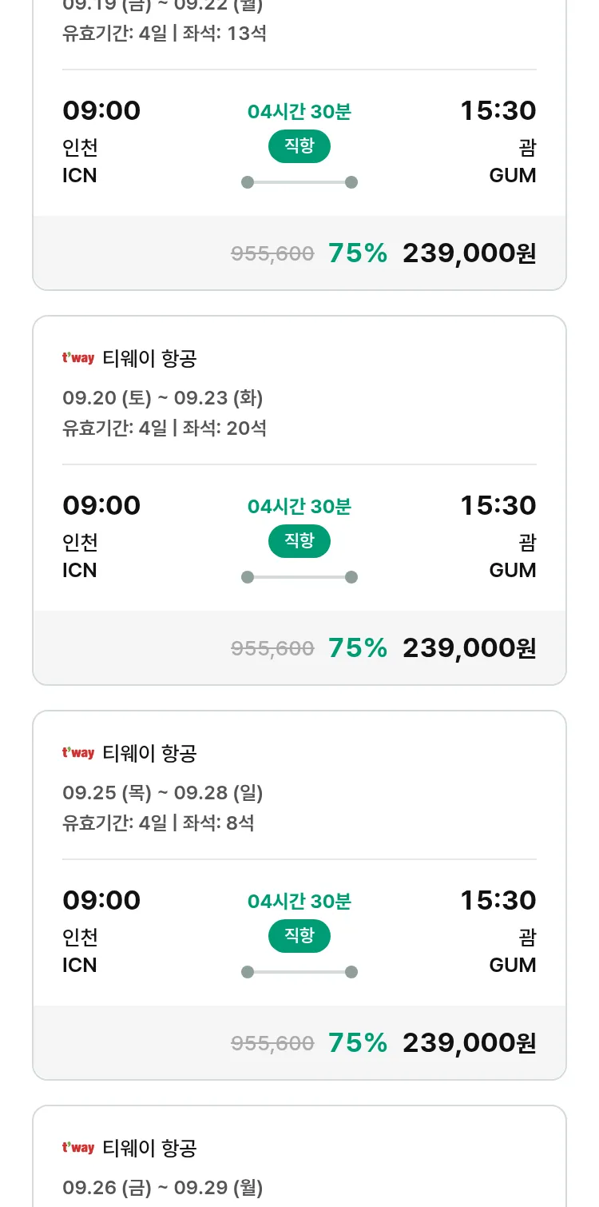Tap the 티웨이 항공 name on the 09.25 card
This screenshot has height=1207, width=599.
pyautogui.click(x=149, y=753)
